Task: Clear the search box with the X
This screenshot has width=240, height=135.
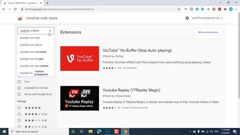Action: click(50, 31)
